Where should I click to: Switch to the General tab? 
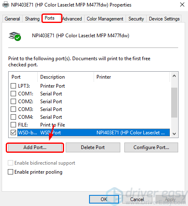tap(12, 19)
